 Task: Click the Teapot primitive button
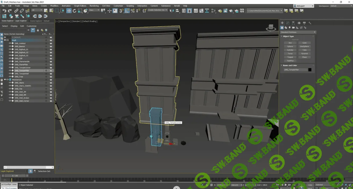click(x=290, y=57)
